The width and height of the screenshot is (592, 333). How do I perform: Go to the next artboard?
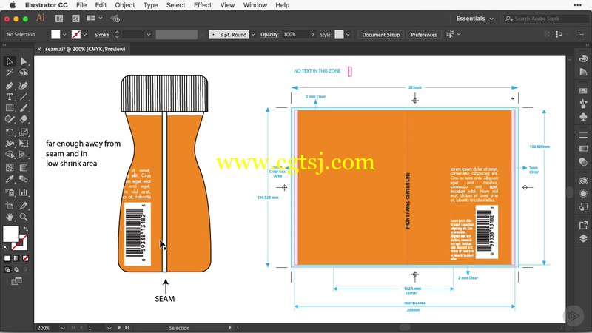pyautogui.click(x=119, y=328)
